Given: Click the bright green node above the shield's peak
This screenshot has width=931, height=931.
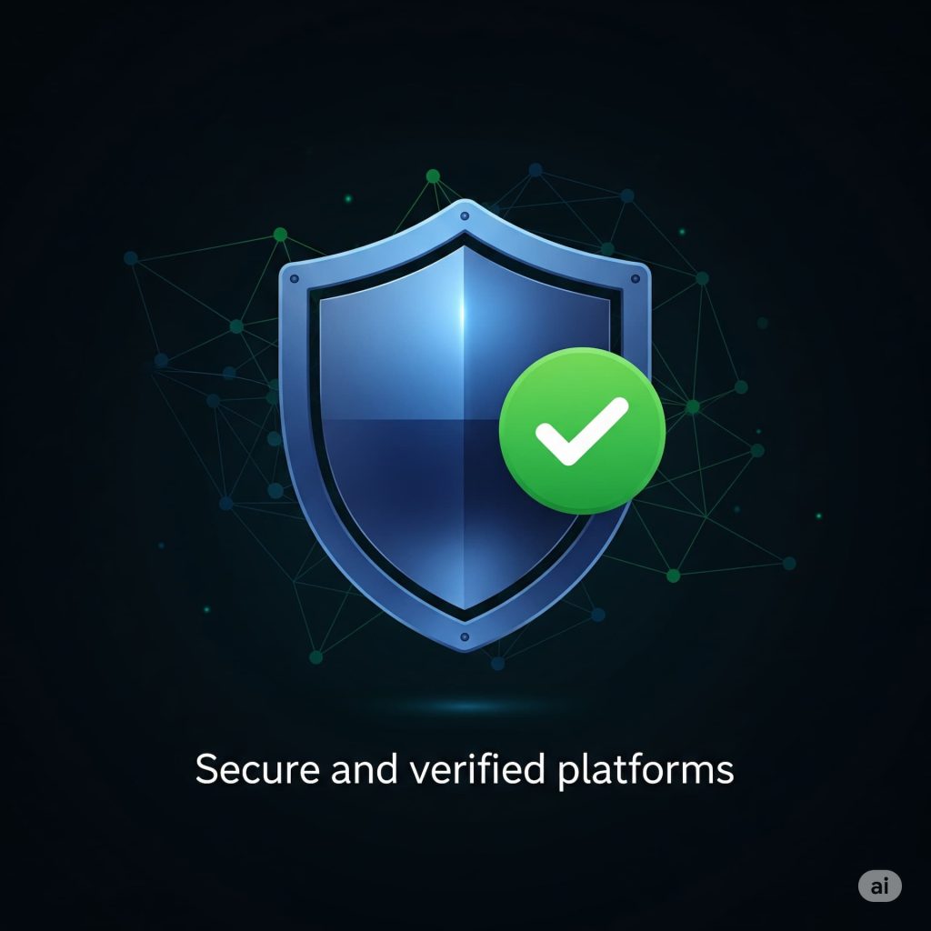Looking at the screenshot, I should pyautogui.click(x=434, y=176).
